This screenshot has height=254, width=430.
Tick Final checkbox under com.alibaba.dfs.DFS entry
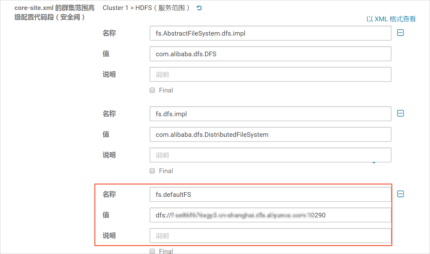click(x=152, y=90)
